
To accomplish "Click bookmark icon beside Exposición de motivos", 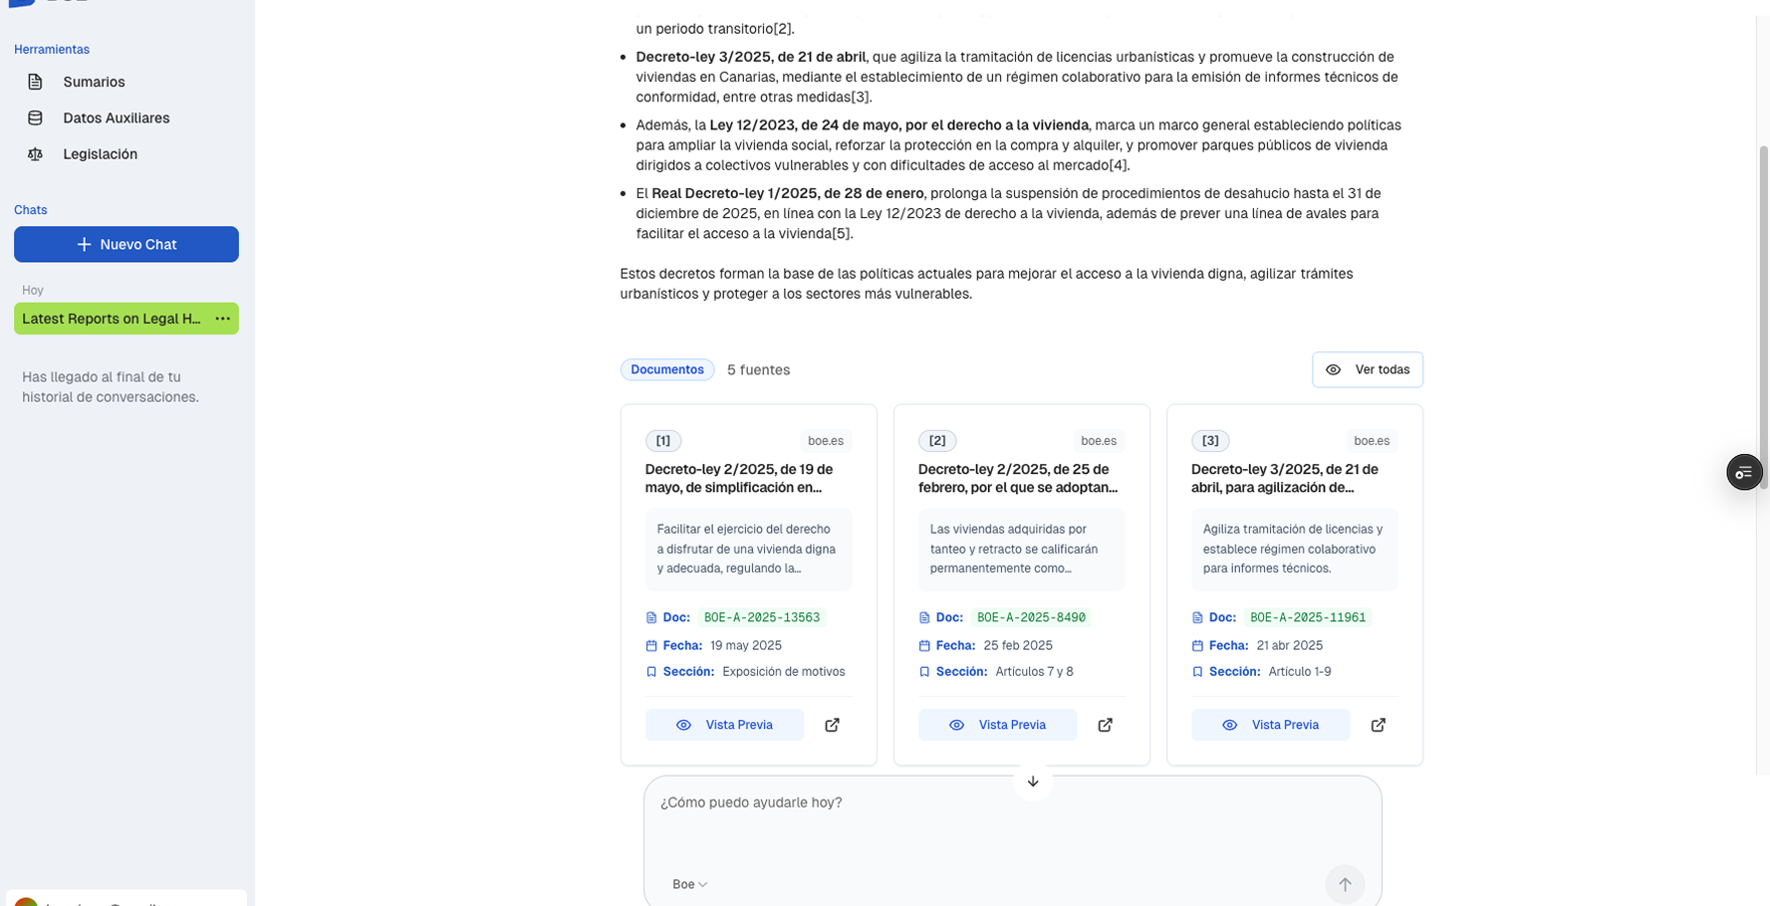I will (651, 672).
